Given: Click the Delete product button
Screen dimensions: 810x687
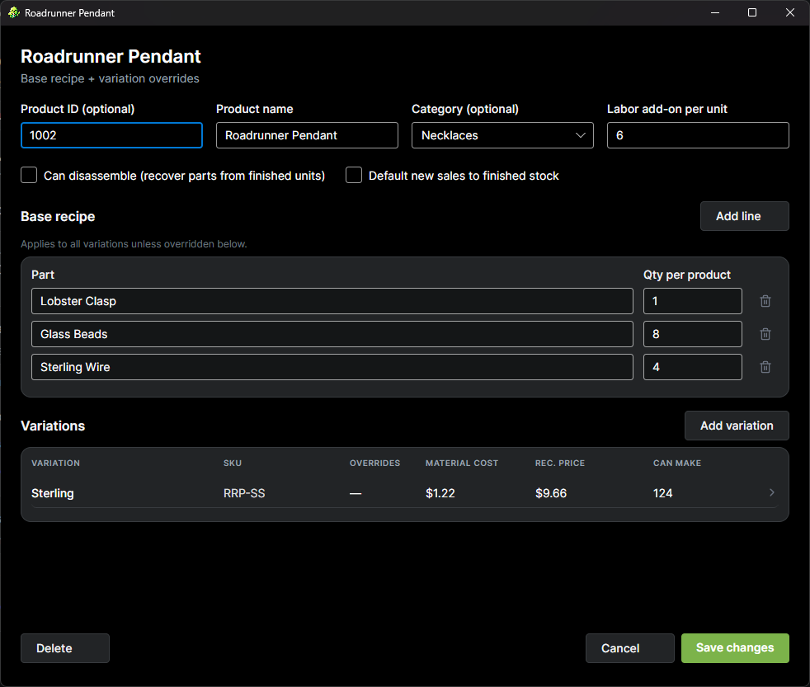Looking at the screenshot, I should [x=65, y=647].
